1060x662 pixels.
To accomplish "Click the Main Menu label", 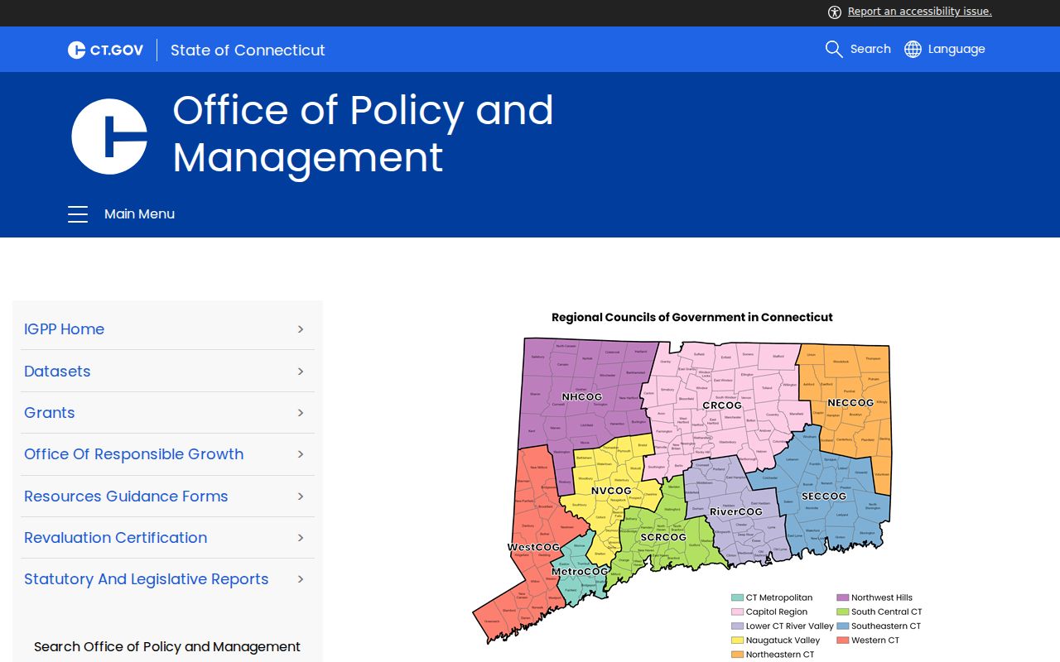I will coord(139,214).
